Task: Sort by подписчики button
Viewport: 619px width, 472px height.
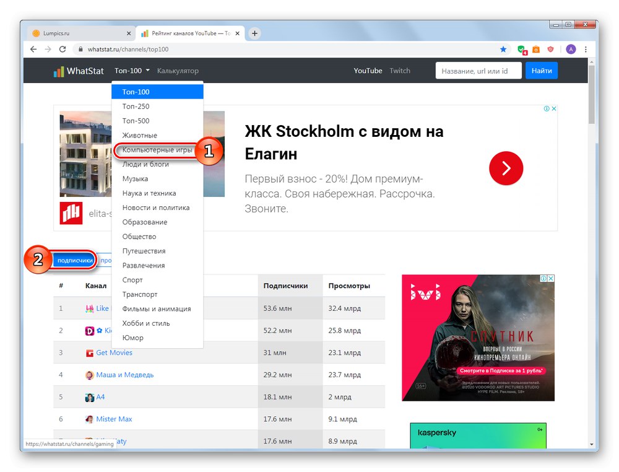Action: [x=75, y=260]
